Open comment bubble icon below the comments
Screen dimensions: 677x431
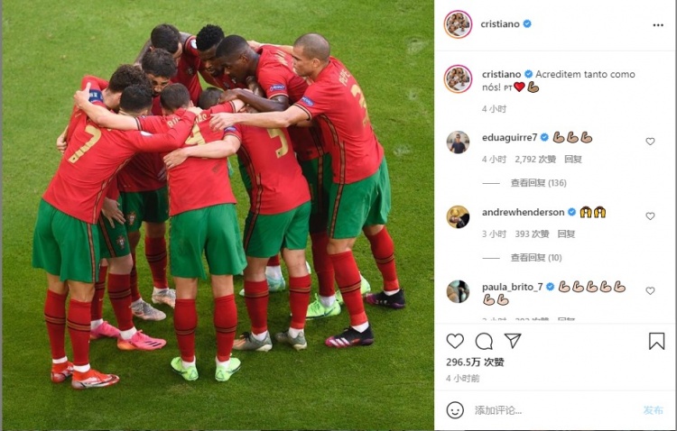point(484,341)
